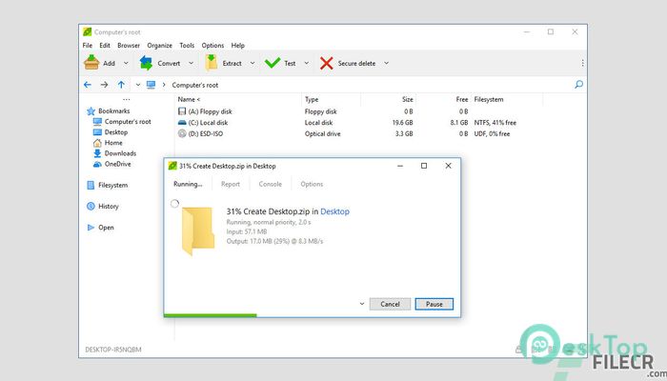Click the Add archive toolbar icon
This screenshot has height=381, width=667.
click(x=91, y=63)
